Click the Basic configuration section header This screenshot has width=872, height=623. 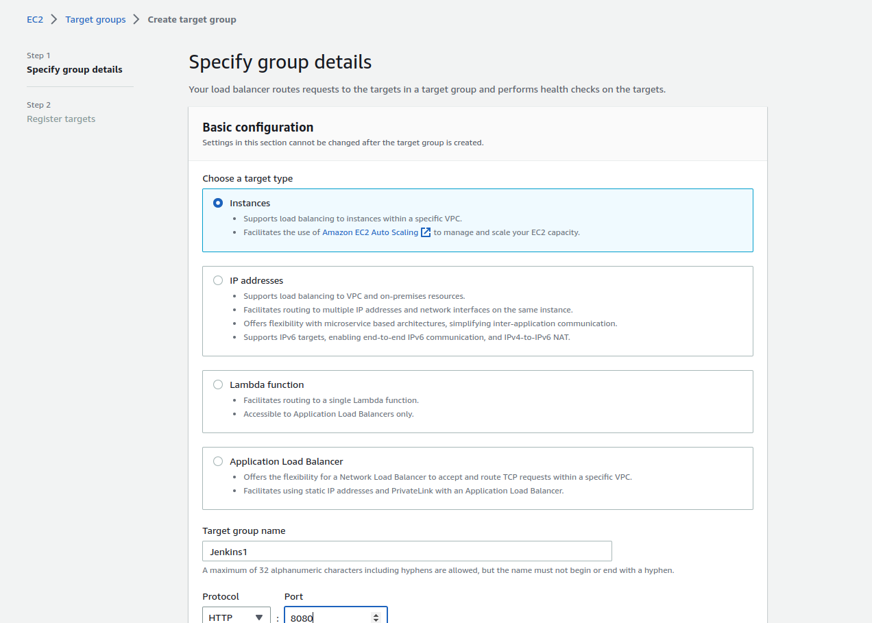258,127
